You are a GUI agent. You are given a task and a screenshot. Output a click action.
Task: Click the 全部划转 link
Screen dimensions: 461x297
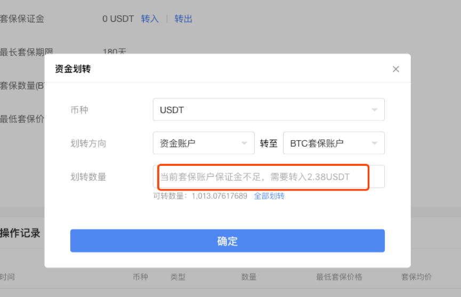click(x=269, y=196)
